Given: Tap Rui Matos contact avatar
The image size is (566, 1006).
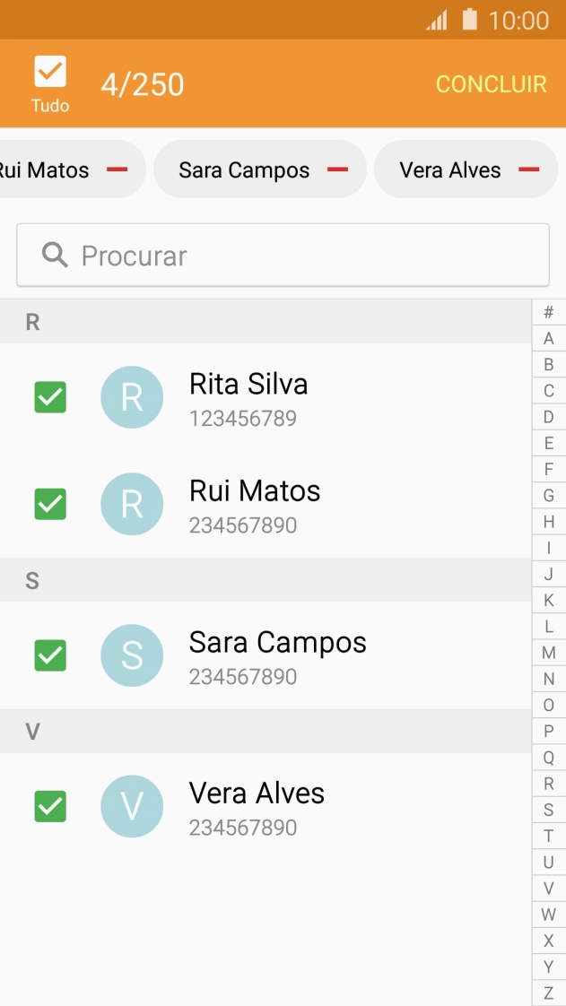Looking at the screenshot, I should (x=132, y=504).
